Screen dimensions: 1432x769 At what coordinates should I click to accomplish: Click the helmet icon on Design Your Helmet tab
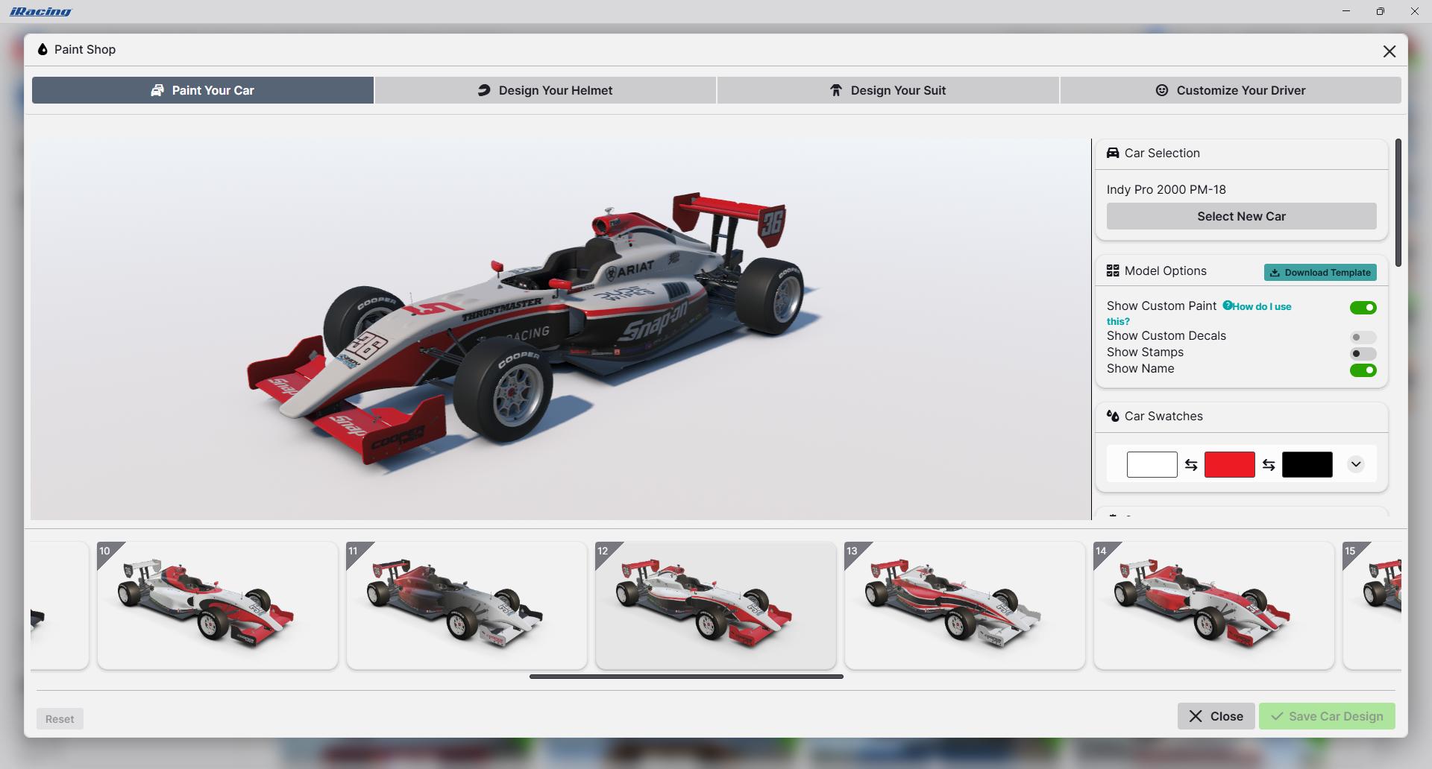483,89
